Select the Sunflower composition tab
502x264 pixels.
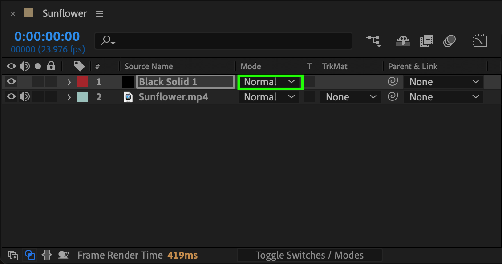pos(64,14)
